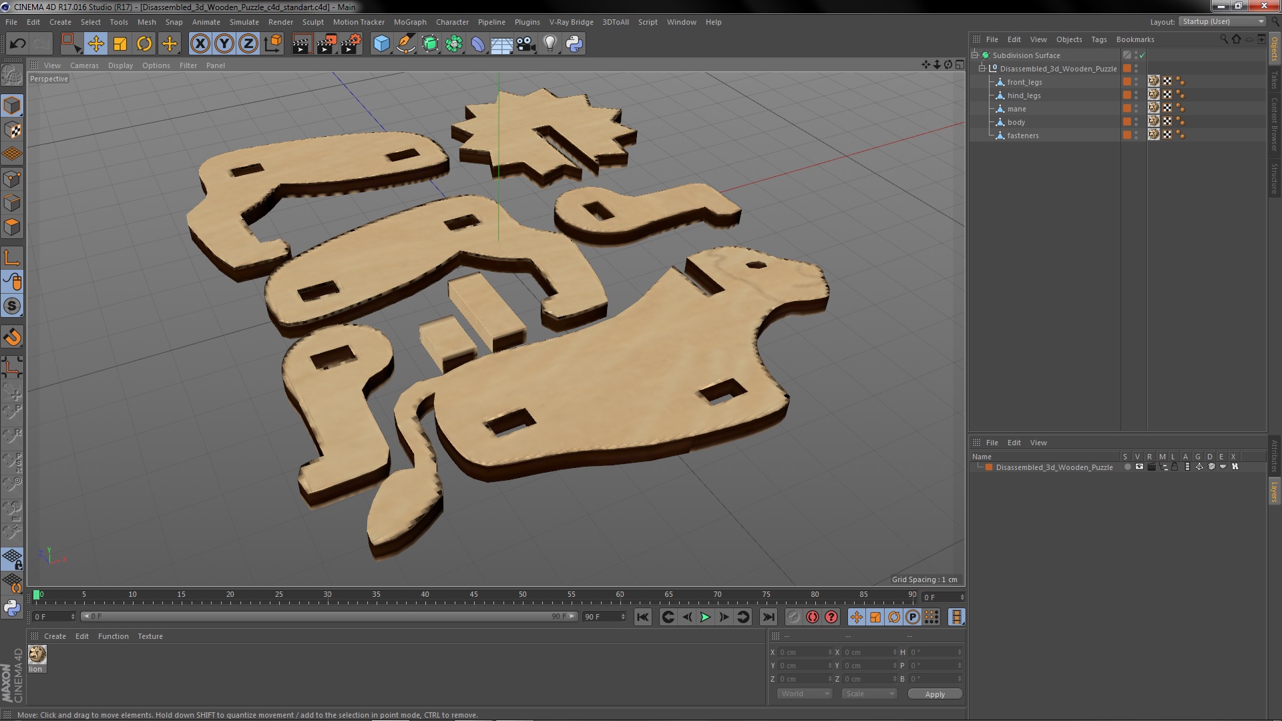Open MoGraph array green icon

click(454, 44)
